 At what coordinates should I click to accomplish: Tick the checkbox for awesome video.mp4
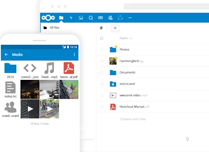click(102, 95)
